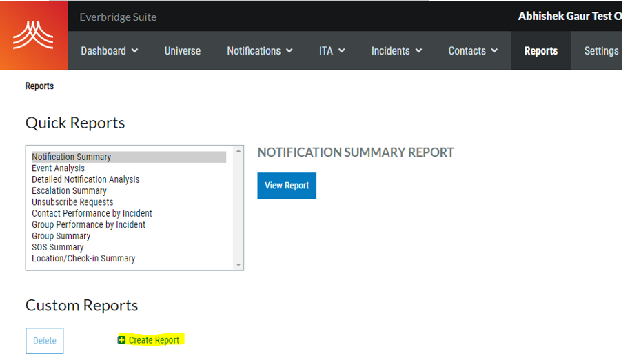Open the Incidents dropdown menu
This screenshot has height=356, width=630.
pyautogui.click(x=396, y=51)
